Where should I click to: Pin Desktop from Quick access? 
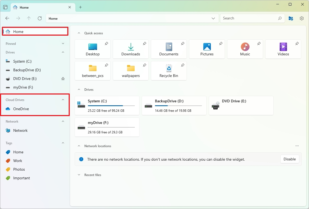(x=107, y=43)
